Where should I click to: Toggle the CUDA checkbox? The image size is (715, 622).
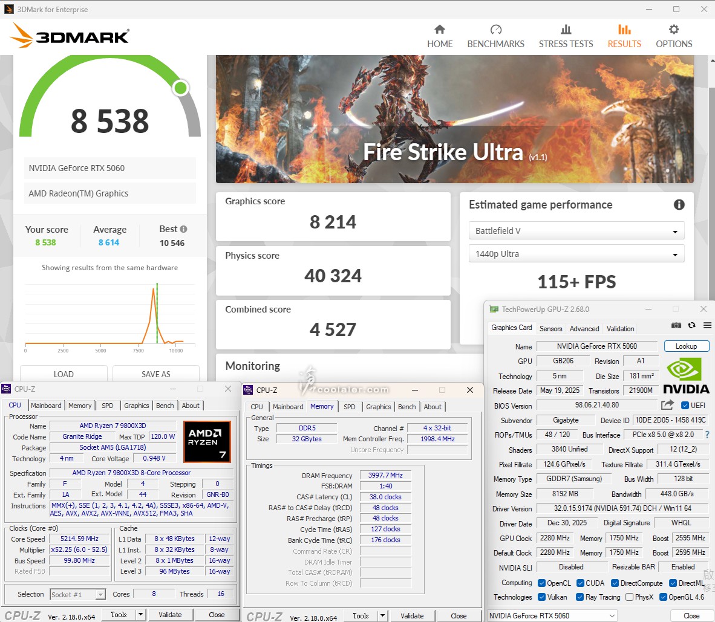581,583
